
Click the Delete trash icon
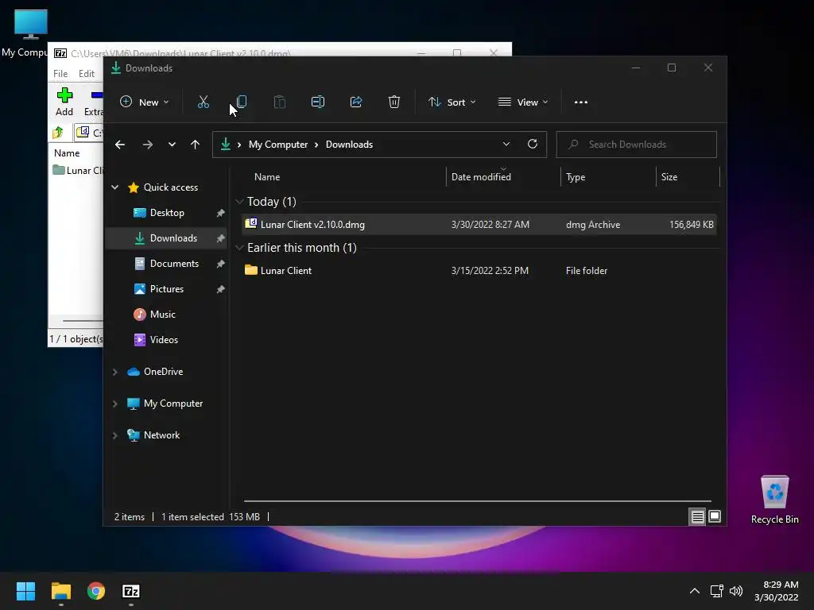pyautogui.click(x=394, y=102)
